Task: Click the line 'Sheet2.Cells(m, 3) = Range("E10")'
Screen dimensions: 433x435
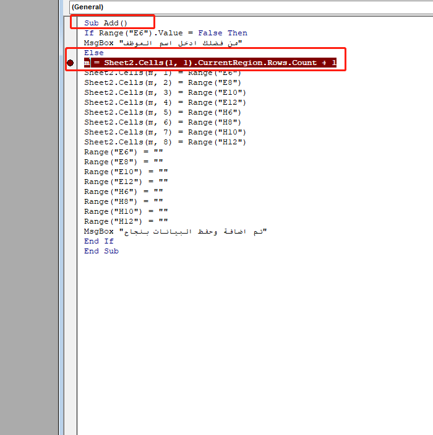Action: (x=165, y=93)
